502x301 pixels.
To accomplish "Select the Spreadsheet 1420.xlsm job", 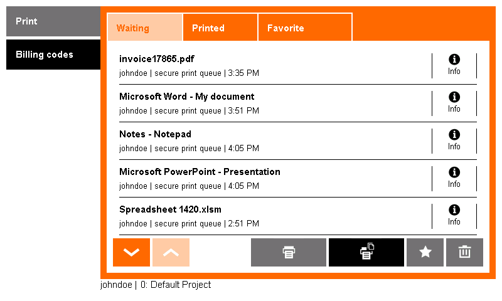I will tap(275, 216).
